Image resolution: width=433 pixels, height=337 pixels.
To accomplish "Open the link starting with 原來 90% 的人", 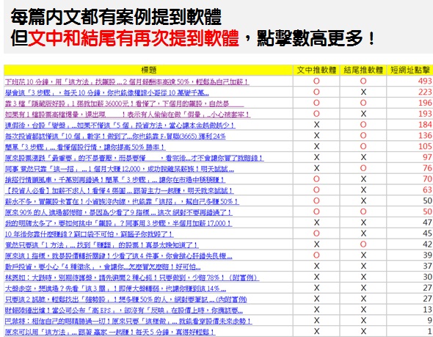I will 118,212.
